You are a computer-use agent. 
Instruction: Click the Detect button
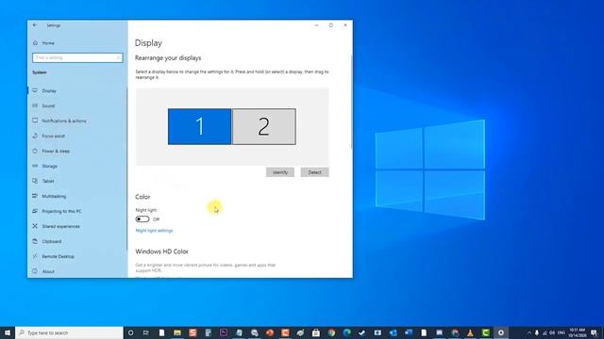coord(314,172)
